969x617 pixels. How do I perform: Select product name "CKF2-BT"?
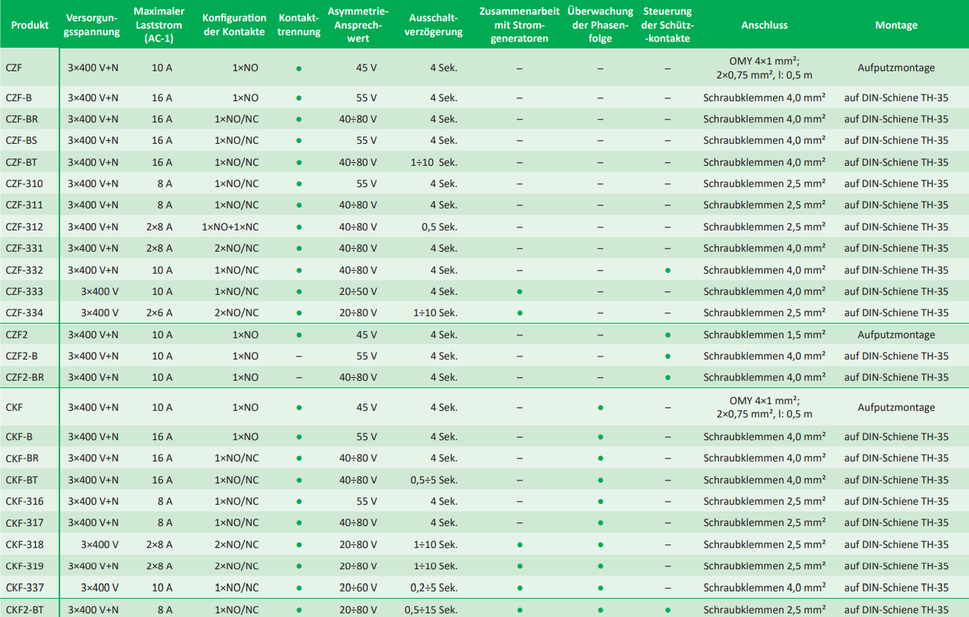coord(24,610)
